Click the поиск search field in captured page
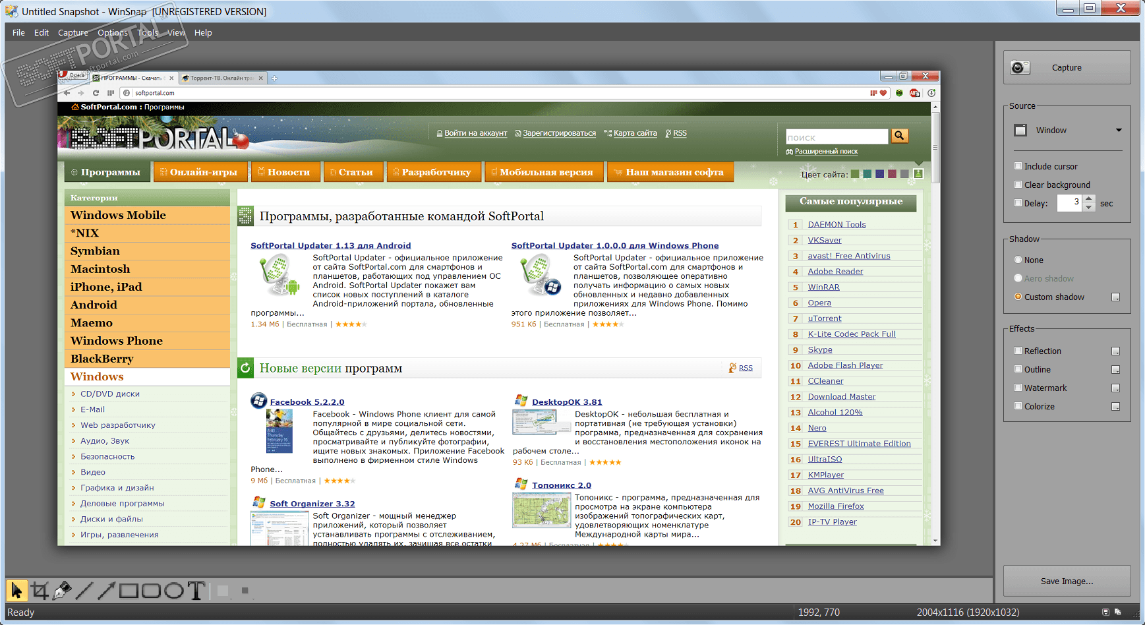 tap(837, 136)
